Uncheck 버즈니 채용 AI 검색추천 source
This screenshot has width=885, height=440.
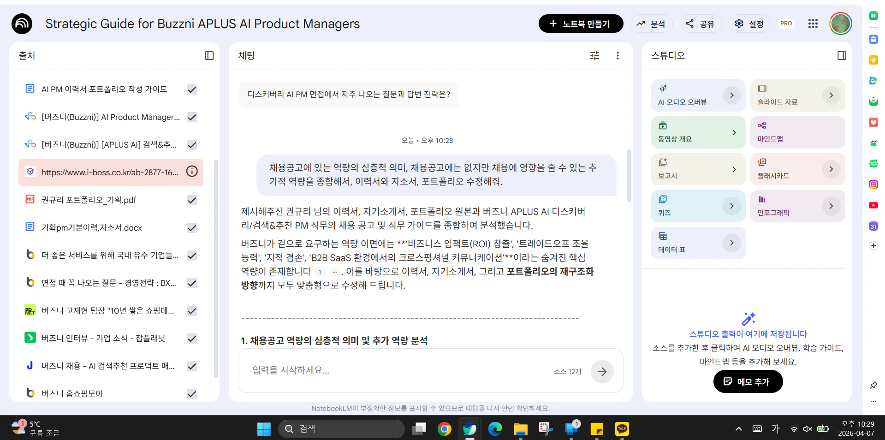pyautogui.click(x=192, y=366)
